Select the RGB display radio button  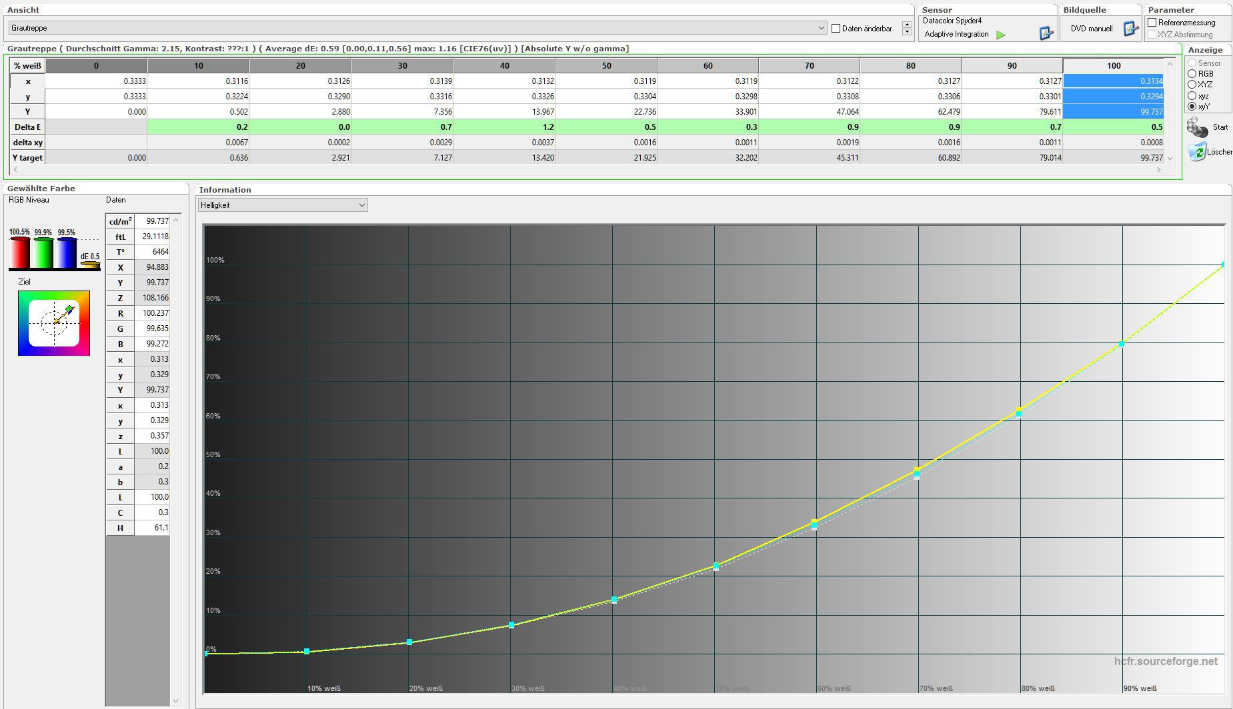coord(1192,74)
